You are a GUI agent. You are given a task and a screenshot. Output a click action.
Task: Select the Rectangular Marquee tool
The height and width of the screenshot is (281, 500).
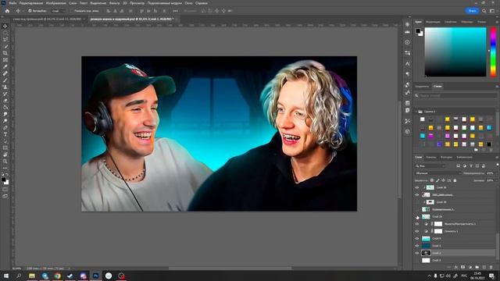(x=5, y=33)
